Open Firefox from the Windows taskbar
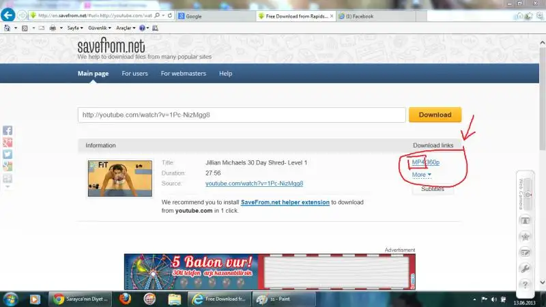This screenshot has width=546, height=307. click(125, 299)
